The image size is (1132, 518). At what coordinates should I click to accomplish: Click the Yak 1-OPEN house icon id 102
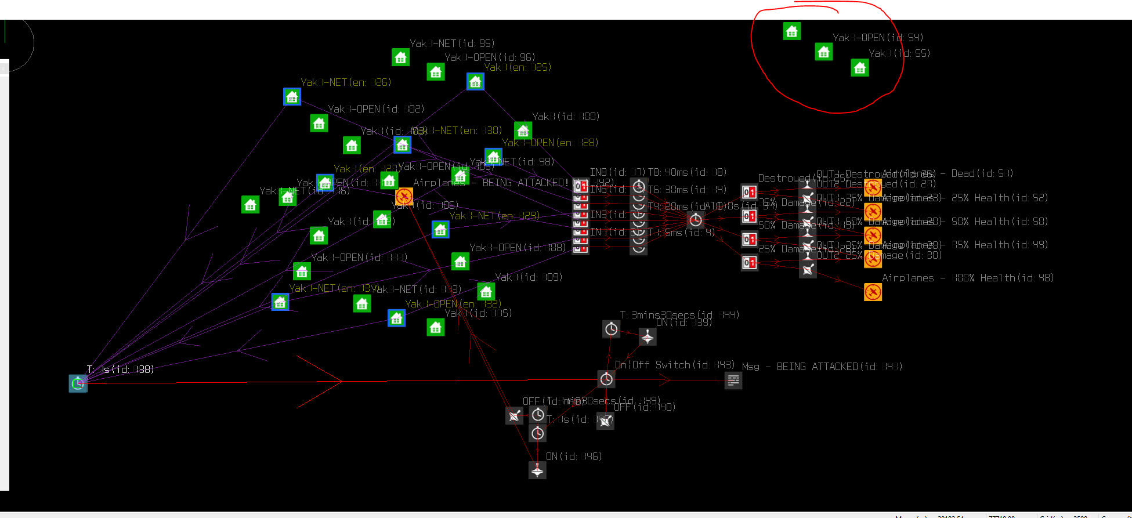[319, 123]
